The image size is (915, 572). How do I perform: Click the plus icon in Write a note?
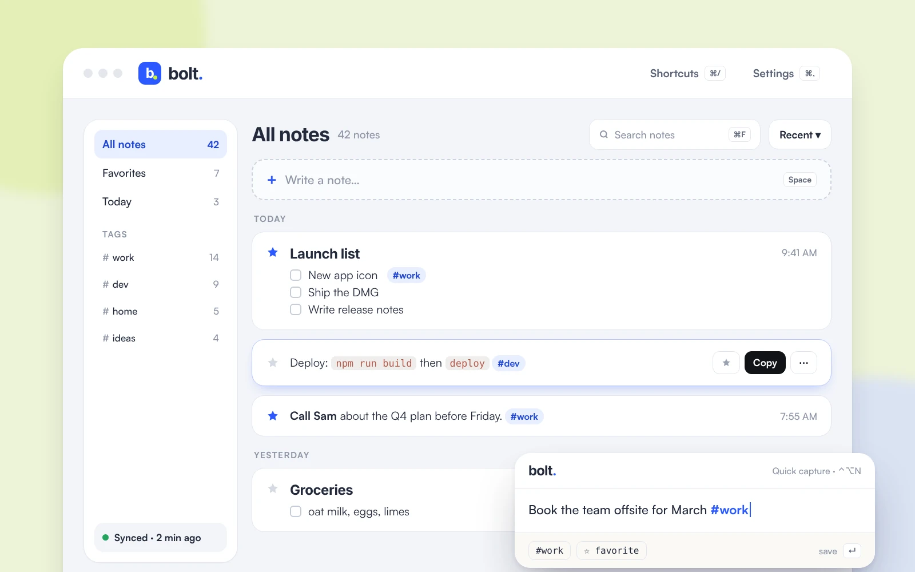click(272, 180)
